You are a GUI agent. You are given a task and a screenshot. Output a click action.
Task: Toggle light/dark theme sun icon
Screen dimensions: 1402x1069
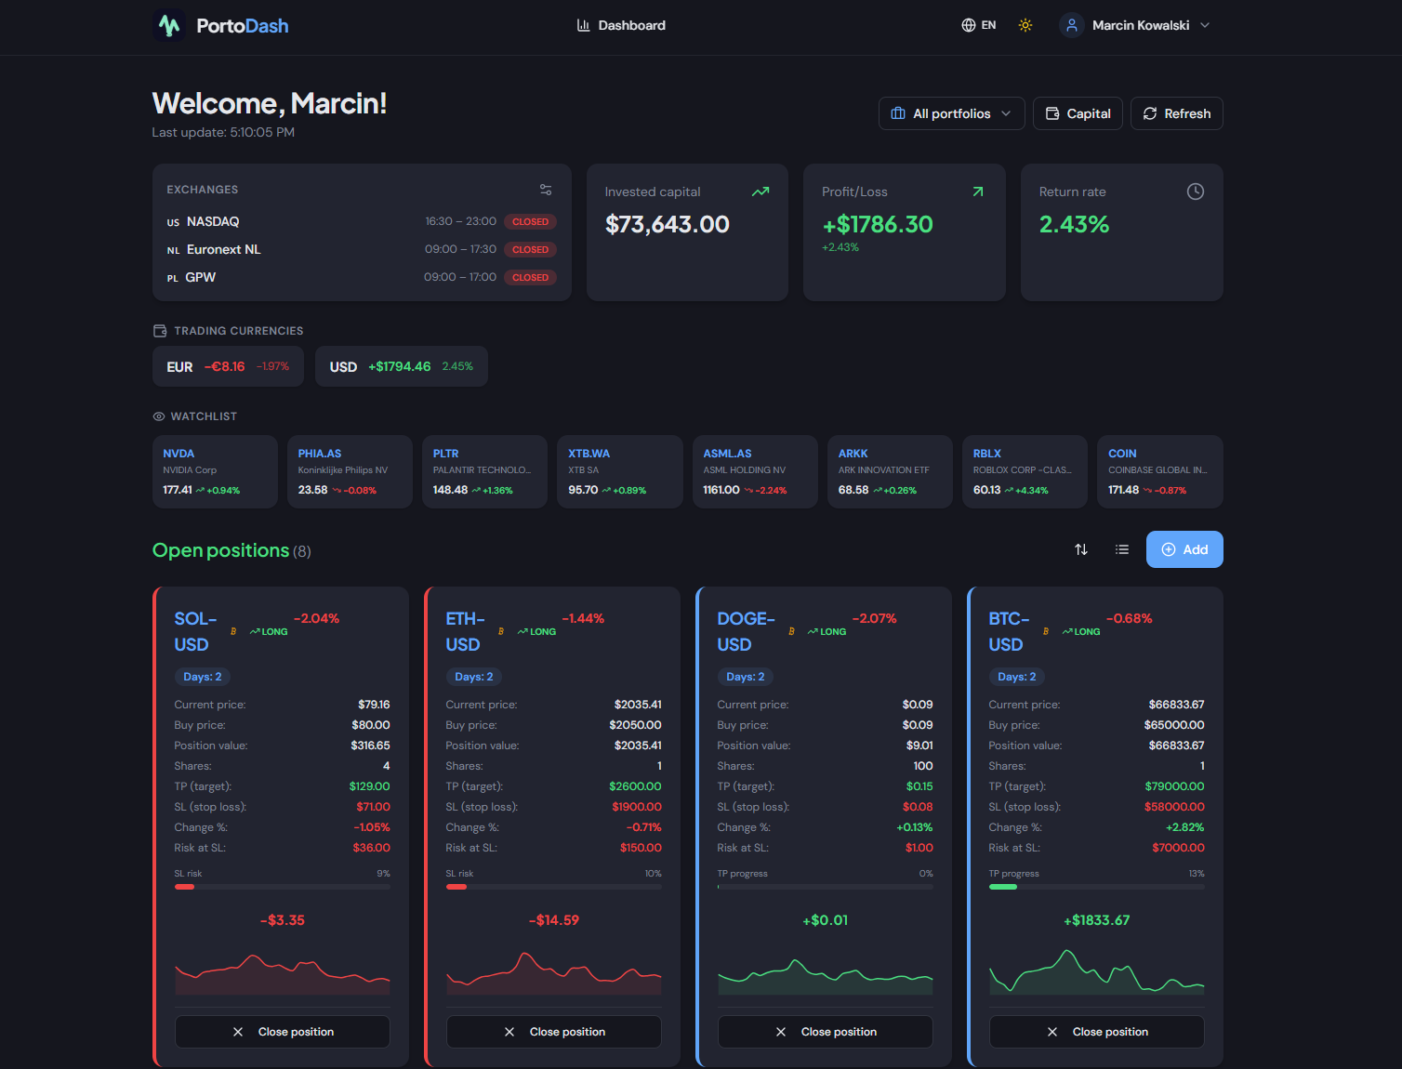click(x=1025, y=25)
